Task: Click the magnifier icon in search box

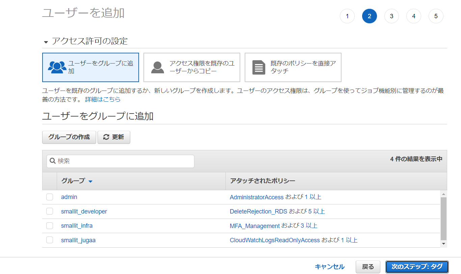Action: pos(53,161)
